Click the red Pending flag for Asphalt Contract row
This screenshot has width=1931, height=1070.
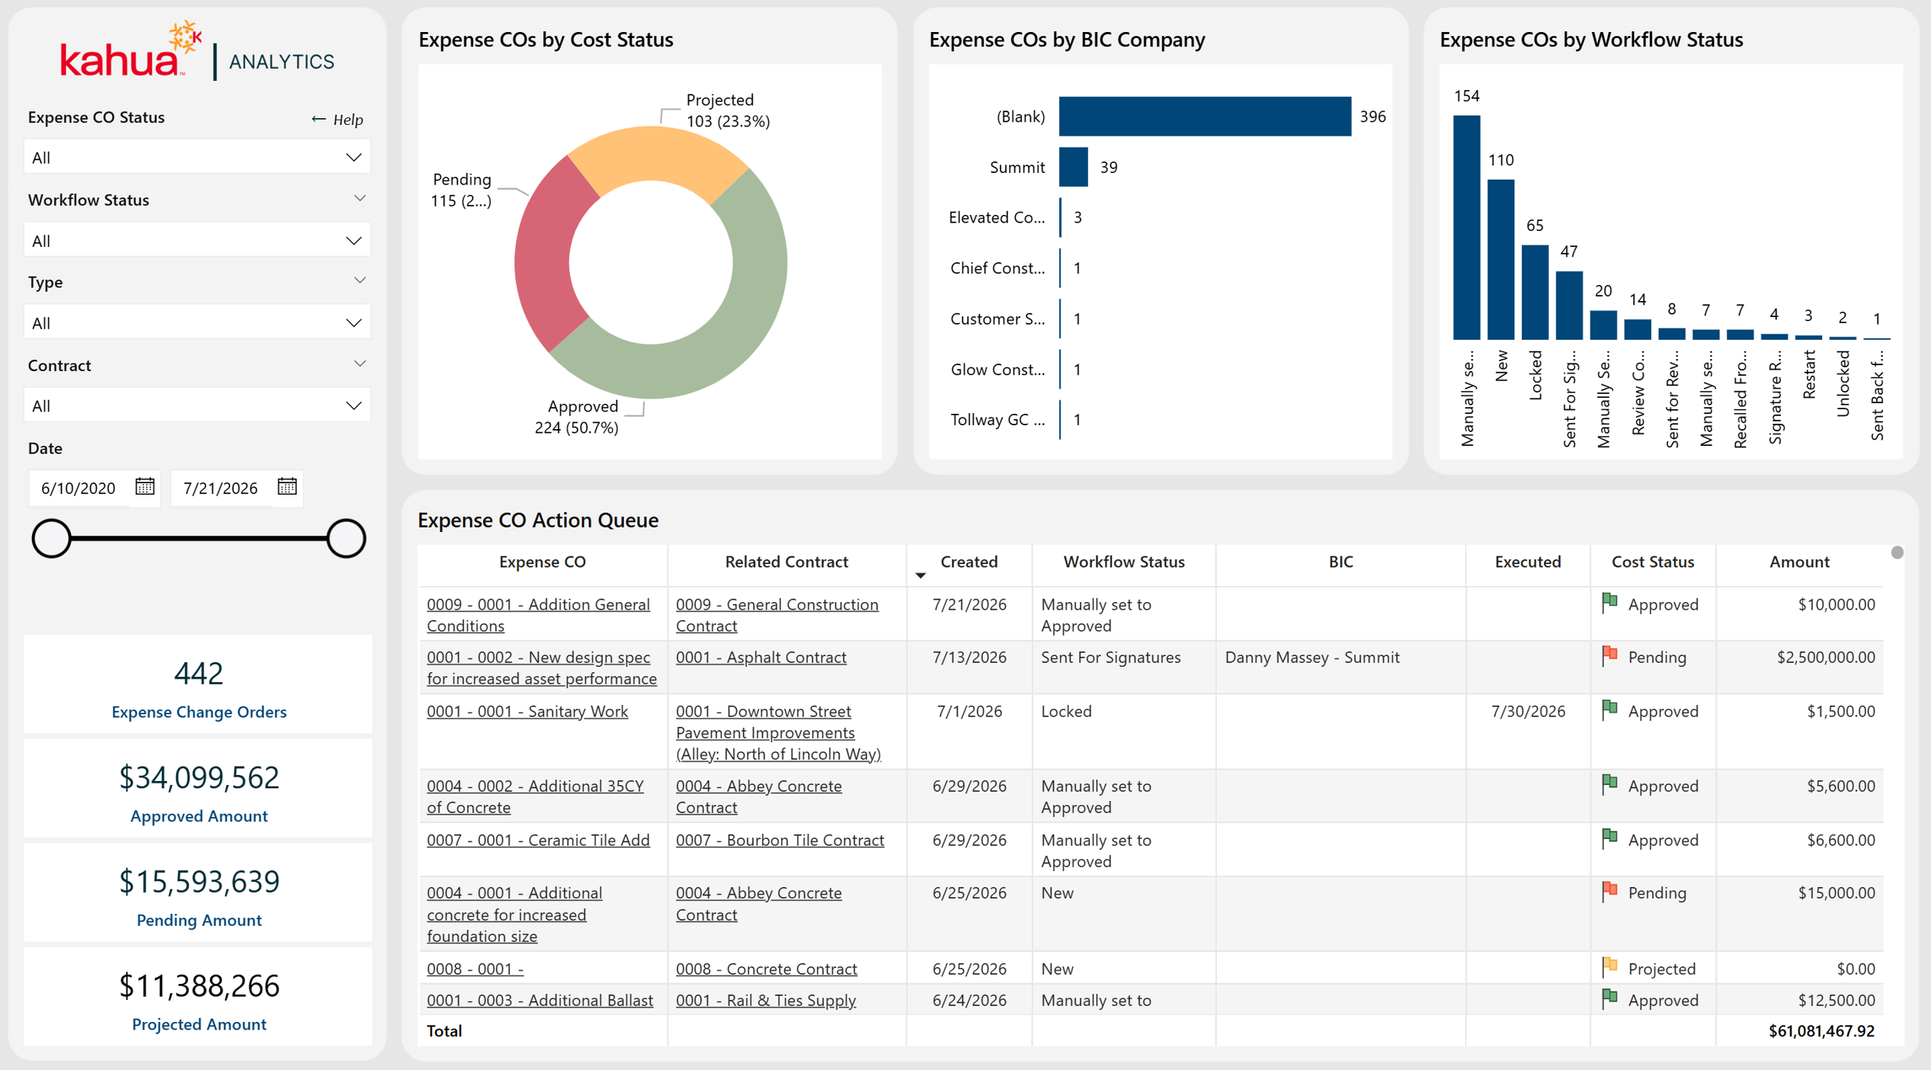tap(1609, 656)
